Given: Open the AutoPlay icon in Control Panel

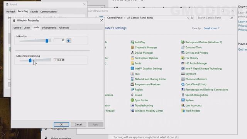Looking at the screenshot, I should (132, 42).
